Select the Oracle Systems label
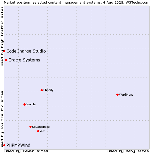This screenshot has height=153, width=153. [x=24, y=60]
